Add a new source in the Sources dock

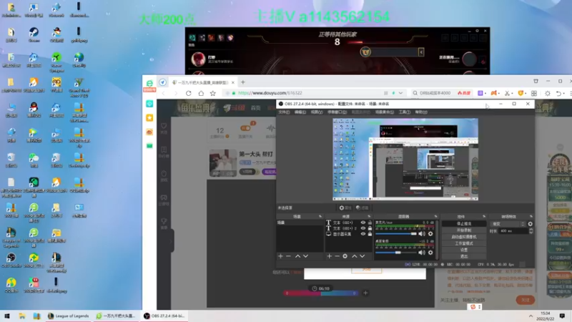point(329,256)
